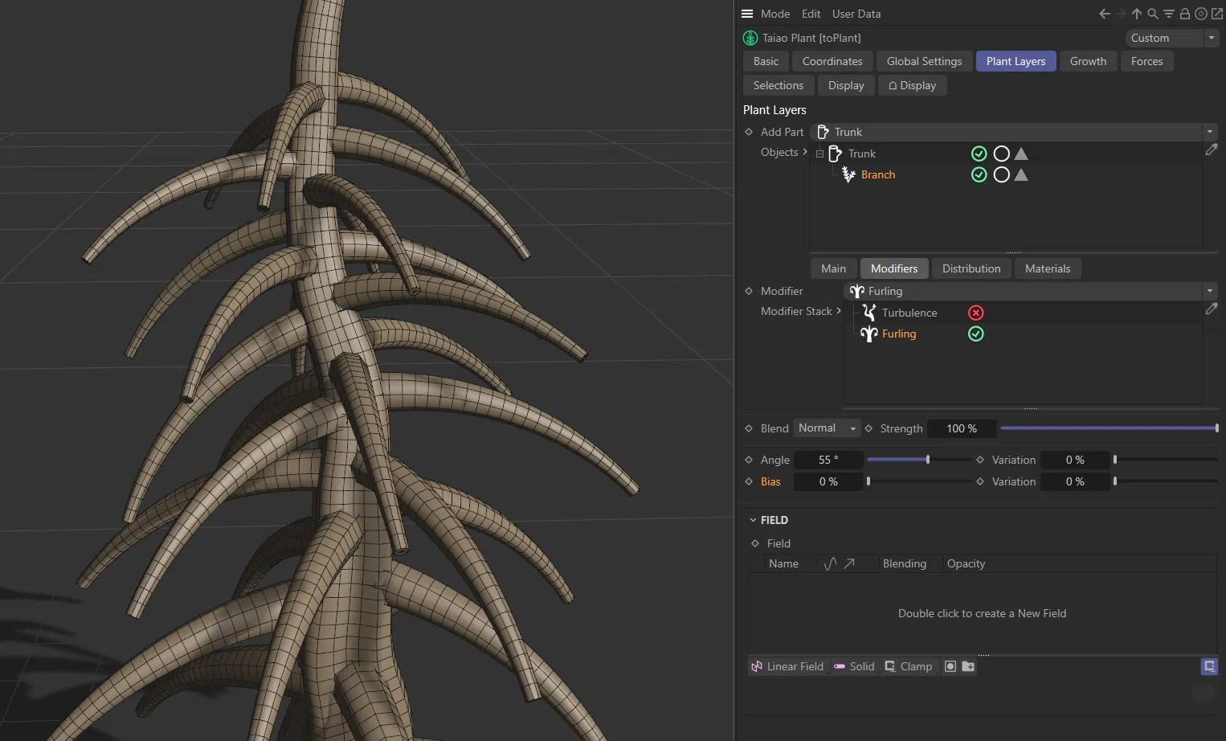Disable the Furling modifier's green checkmark

[x=975, y=334]
